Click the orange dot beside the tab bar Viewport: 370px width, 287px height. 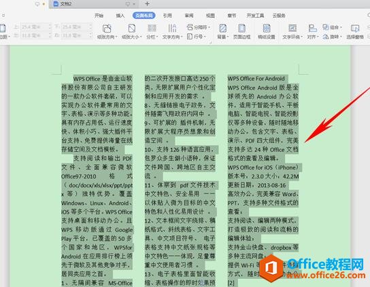44,4
